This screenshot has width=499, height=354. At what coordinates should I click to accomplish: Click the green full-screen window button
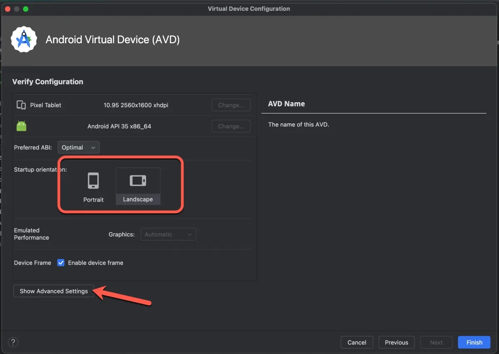(x=26, y=9)
